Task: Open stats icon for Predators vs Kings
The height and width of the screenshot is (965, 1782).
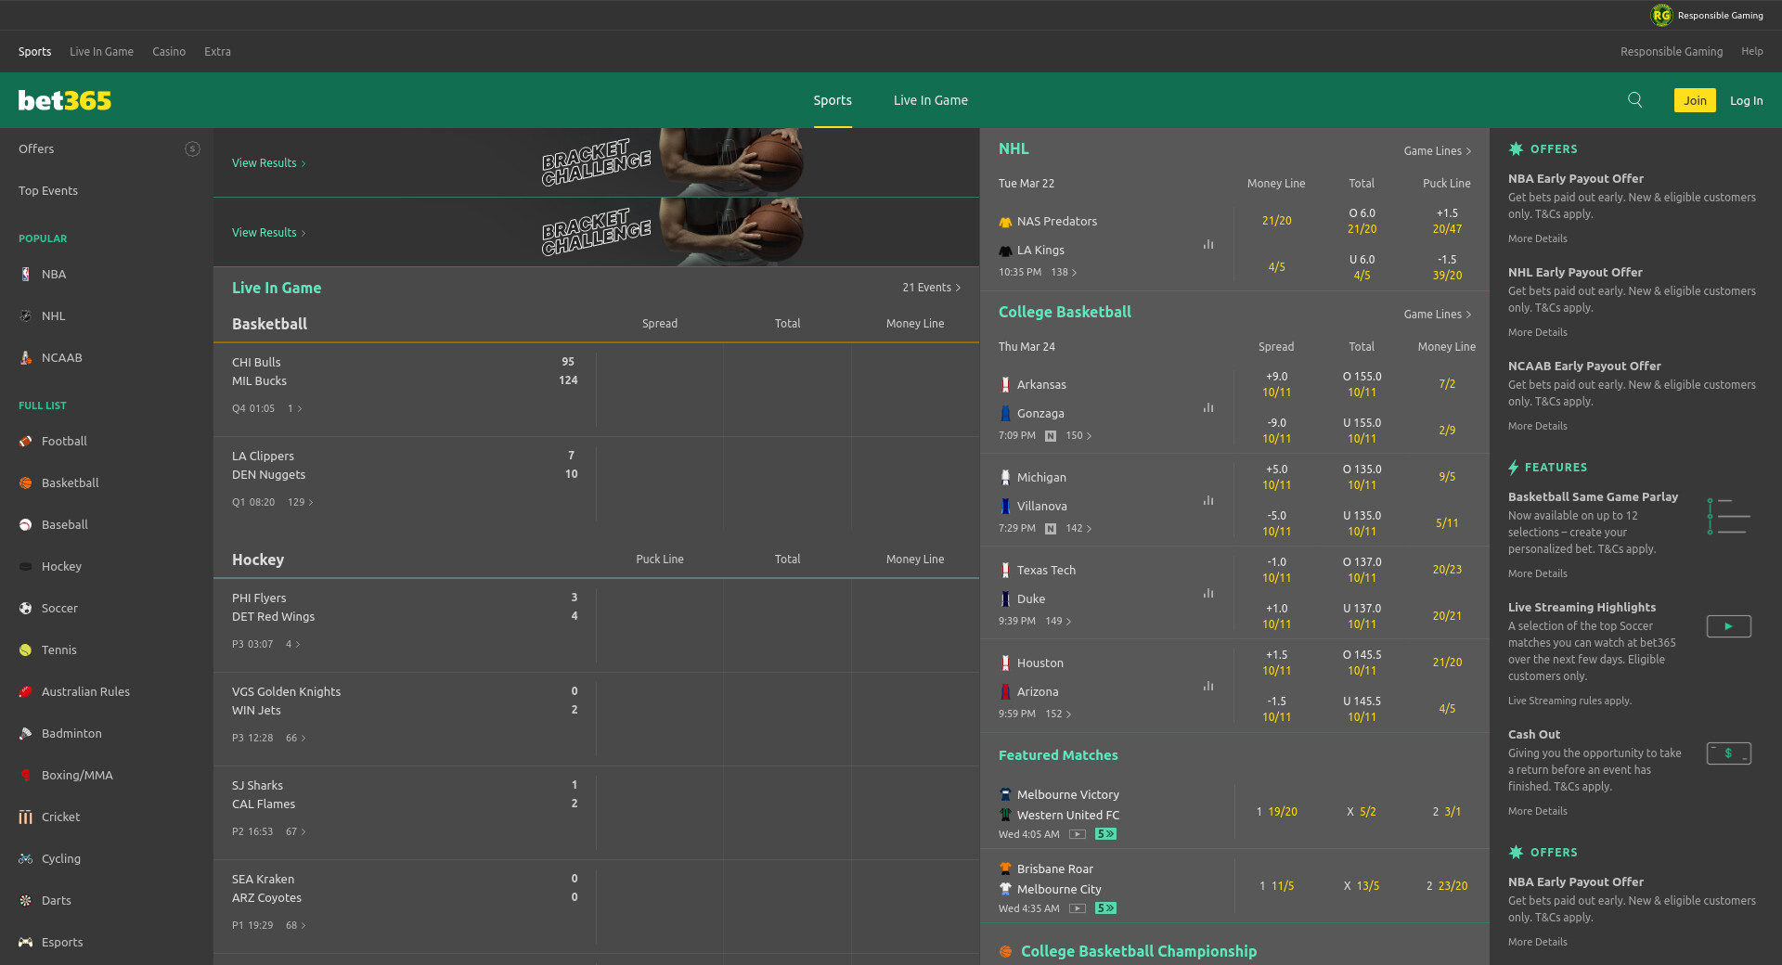Action: tap(1207, 245)
